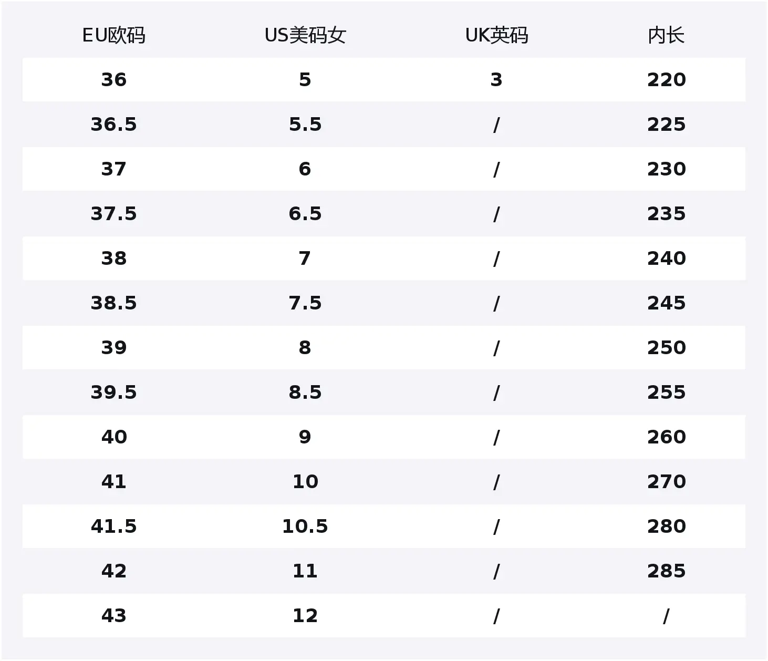Click the EU欧码 column header
The height and width of the screenshot is (661, 768).
[114, 36]
